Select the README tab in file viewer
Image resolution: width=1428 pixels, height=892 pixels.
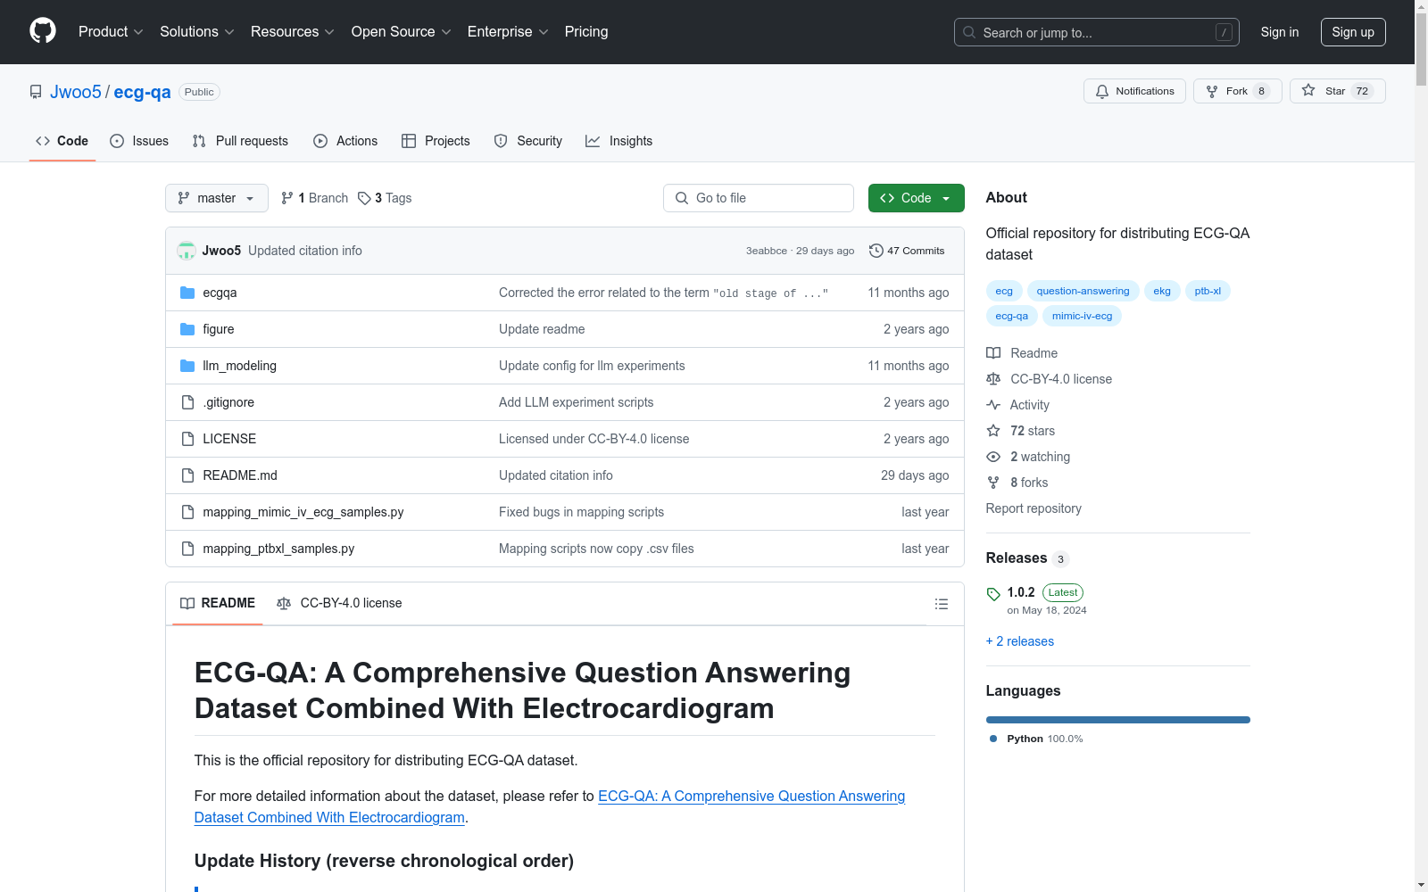tap(218, 604)
